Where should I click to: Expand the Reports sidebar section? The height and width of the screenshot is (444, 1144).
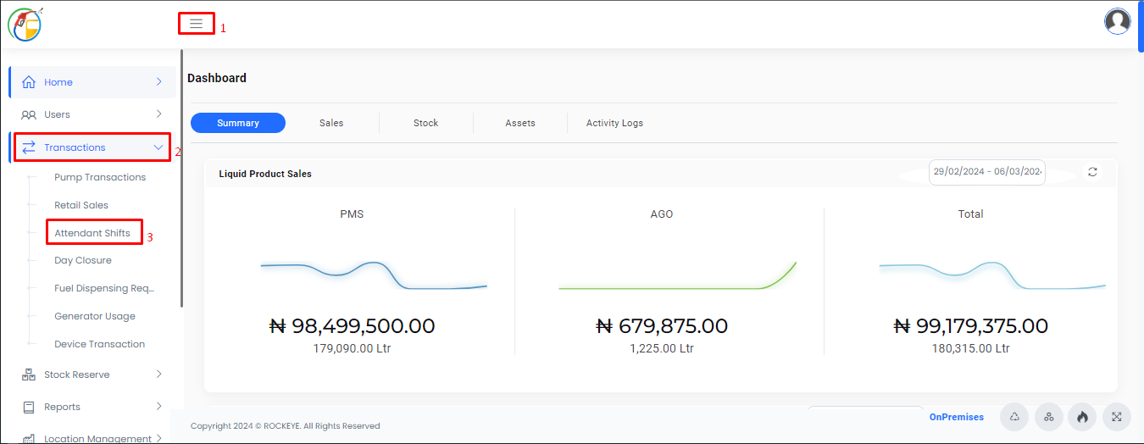pos(92,407)
